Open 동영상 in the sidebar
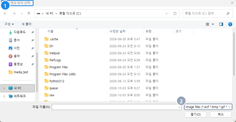The width and height of the screenshot is (236, 122). pyautogui.click(x=18, y=64)
